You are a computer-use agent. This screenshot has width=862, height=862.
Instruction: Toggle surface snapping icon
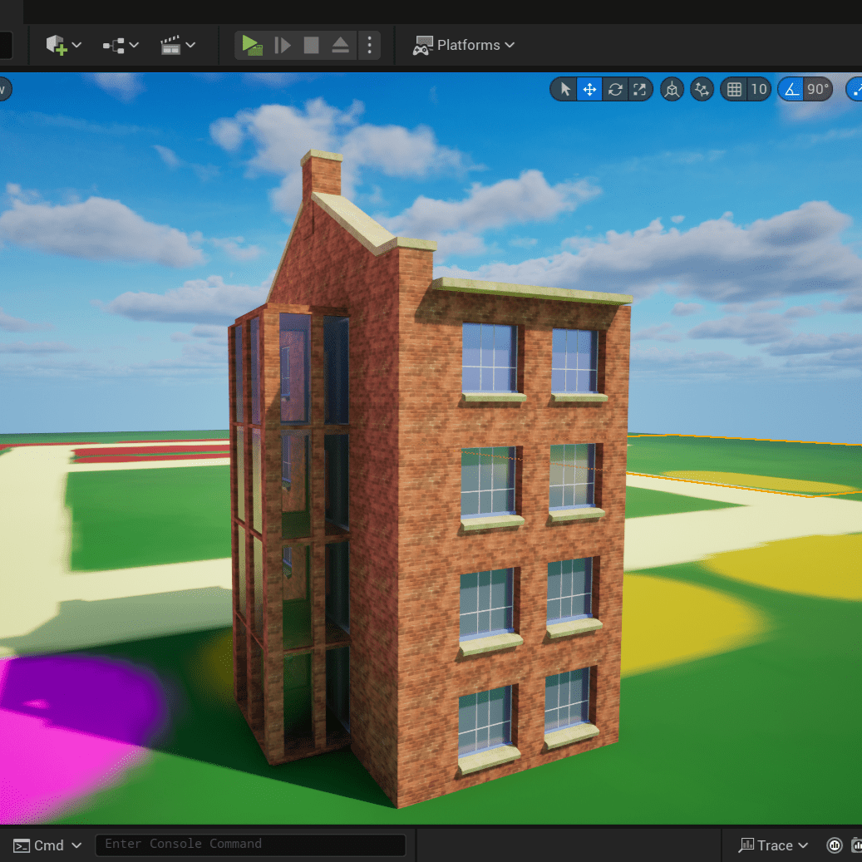[x=702, y=89]
